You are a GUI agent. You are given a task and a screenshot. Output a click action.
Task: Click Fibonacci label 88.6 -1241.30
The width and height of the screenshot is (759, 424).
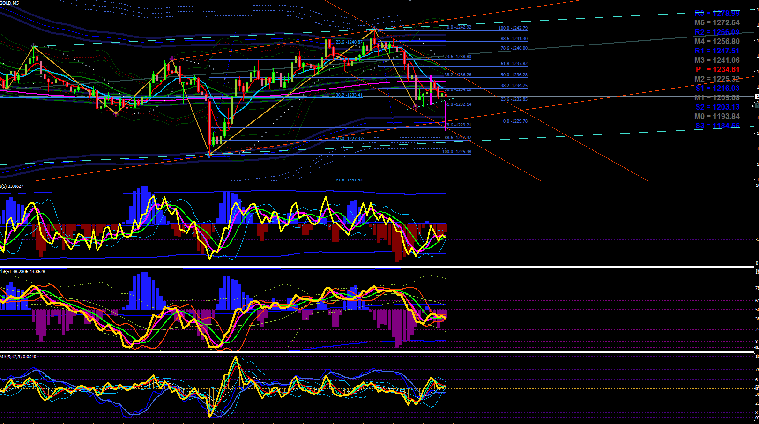[514, 39]
